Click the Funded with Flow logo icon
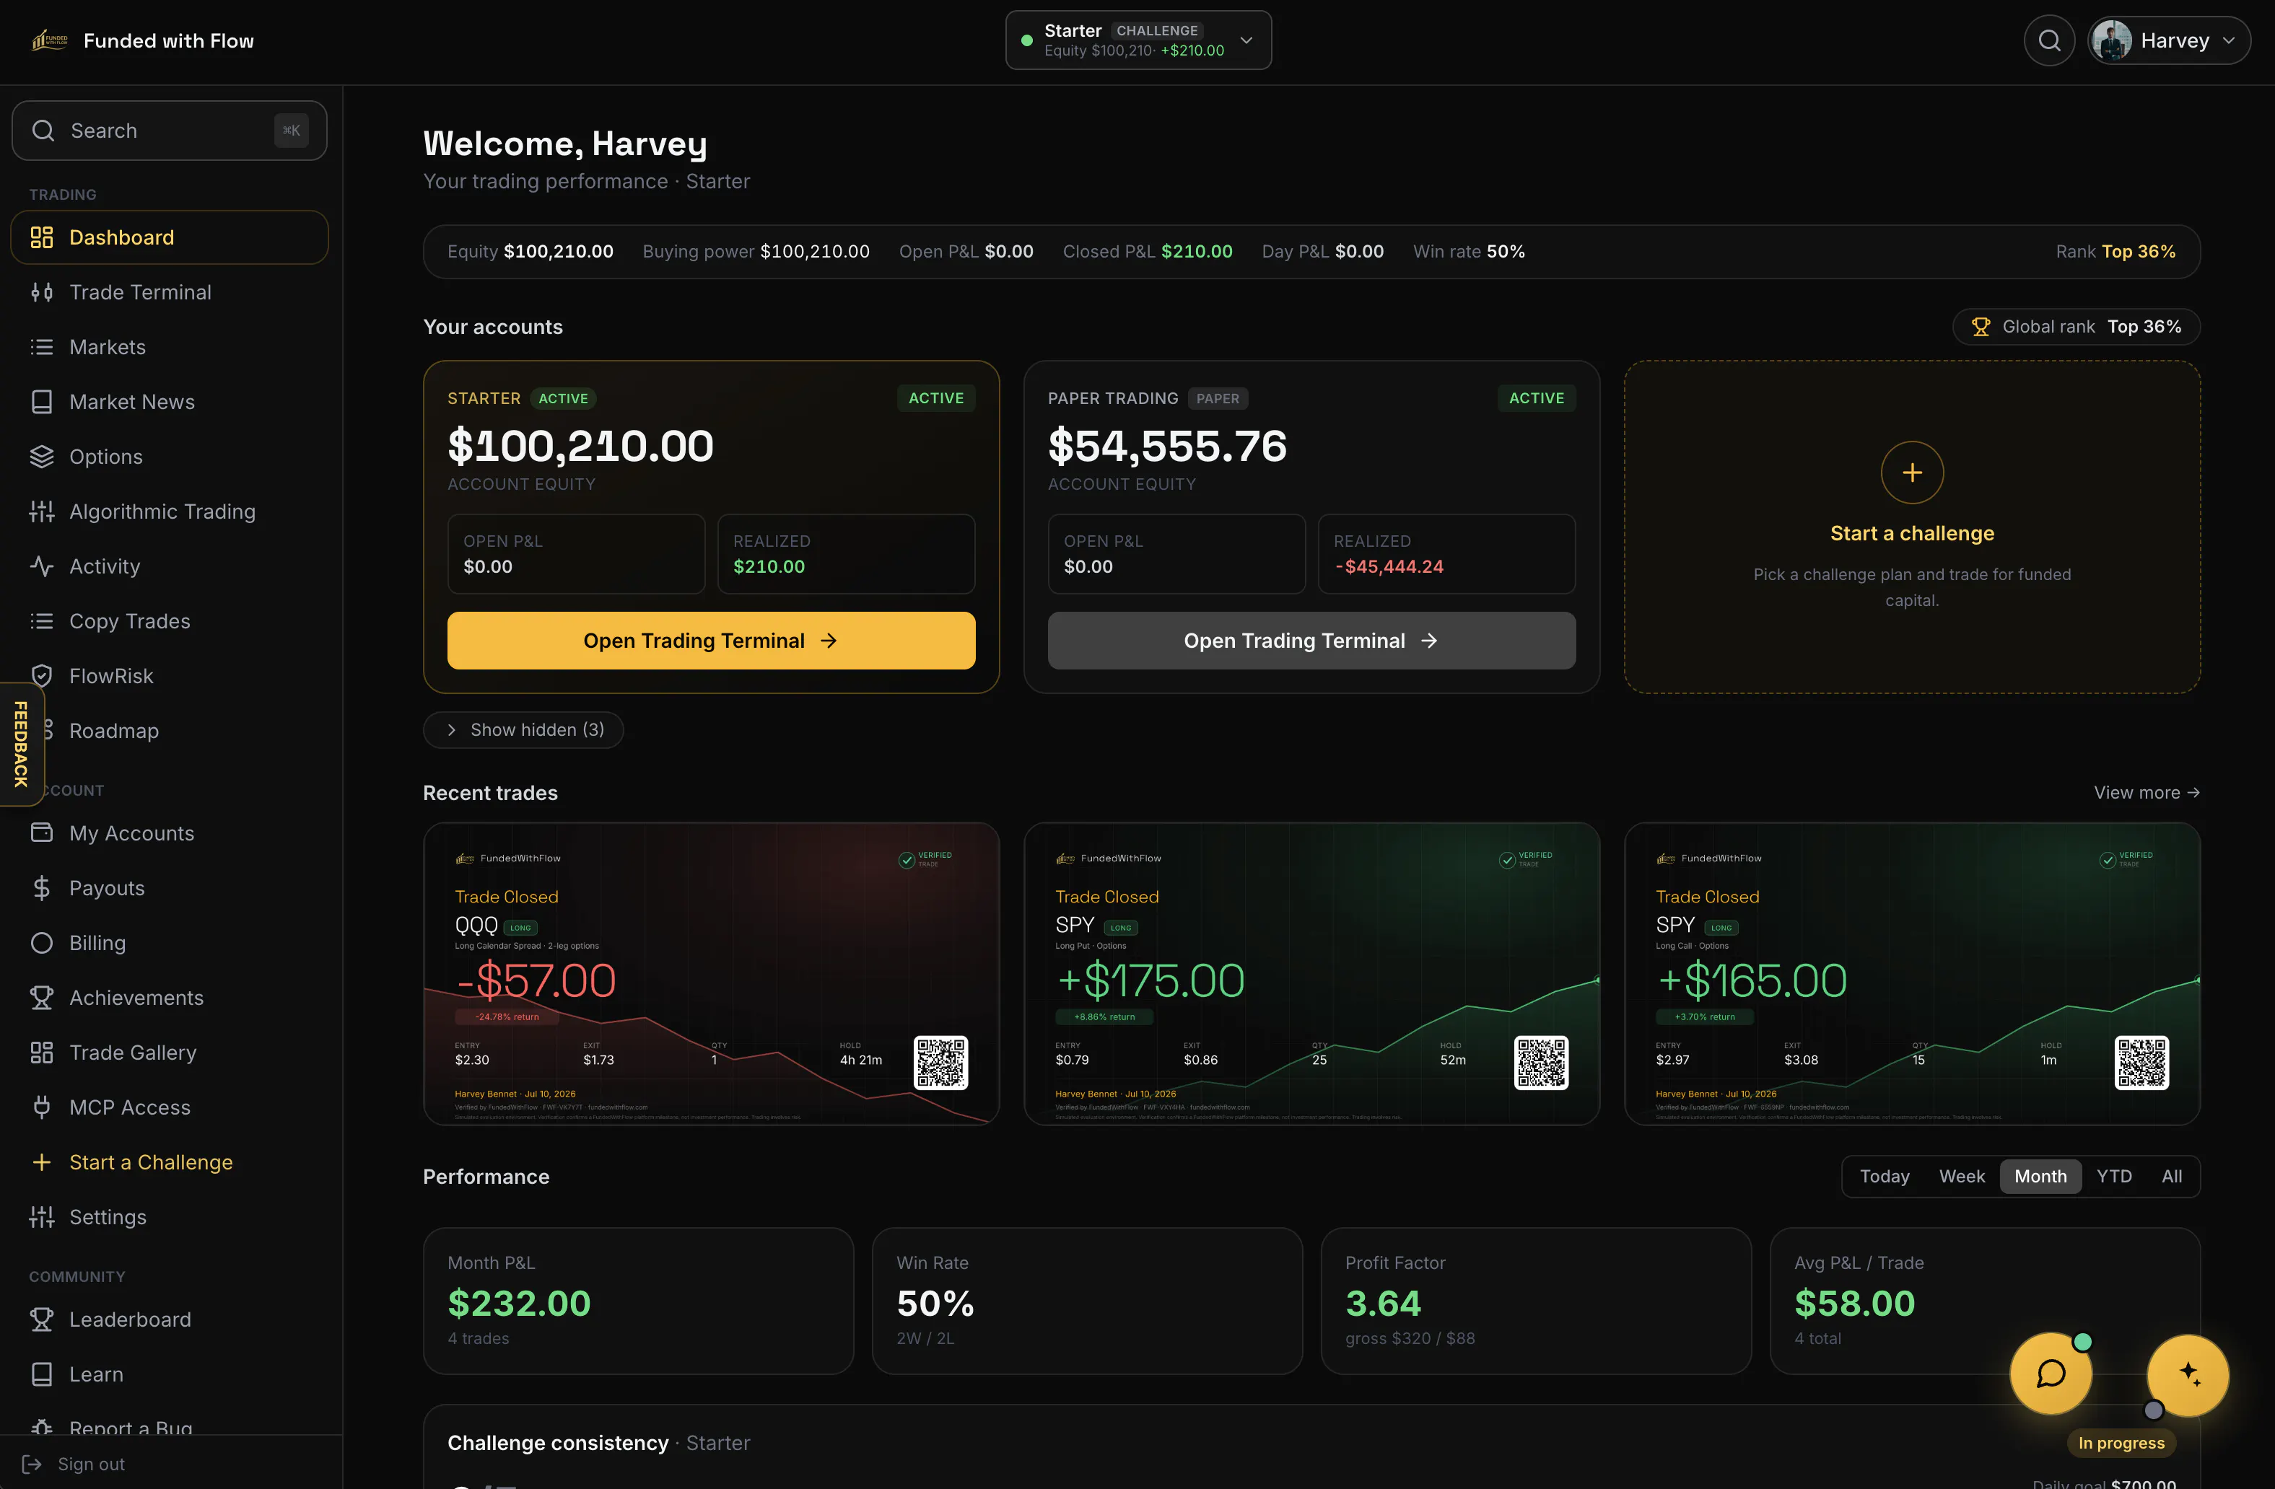Screen dimensions: 2275x1489 [50, 40]
